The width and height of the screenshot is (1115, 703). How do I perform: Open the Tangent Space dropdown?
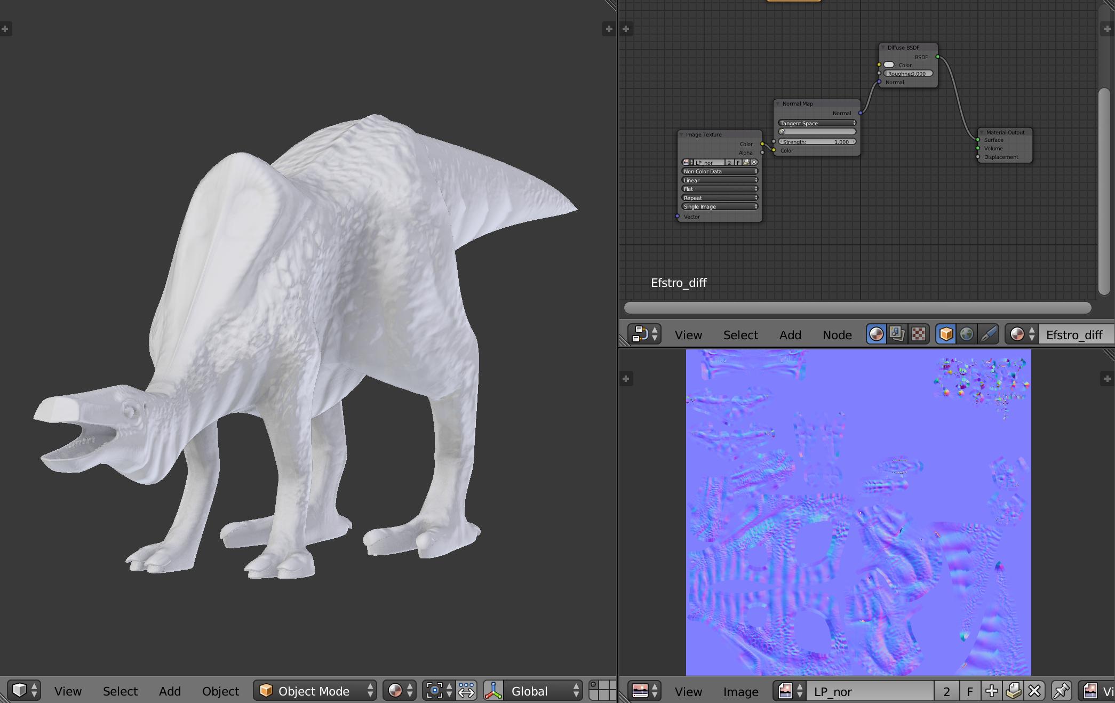[817, 123]
